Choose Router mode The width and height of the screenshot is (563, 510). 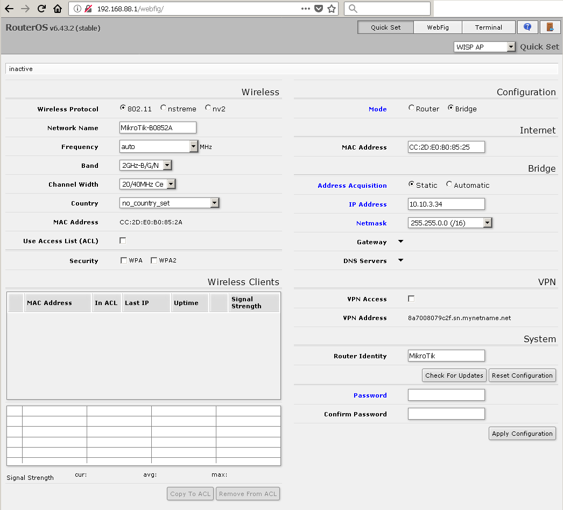tap(411, 108)
